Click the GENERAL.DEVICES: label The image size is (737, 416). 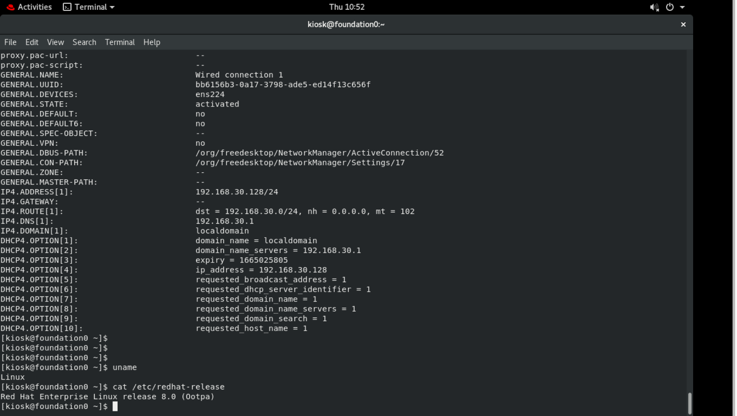tap(39, 94)
